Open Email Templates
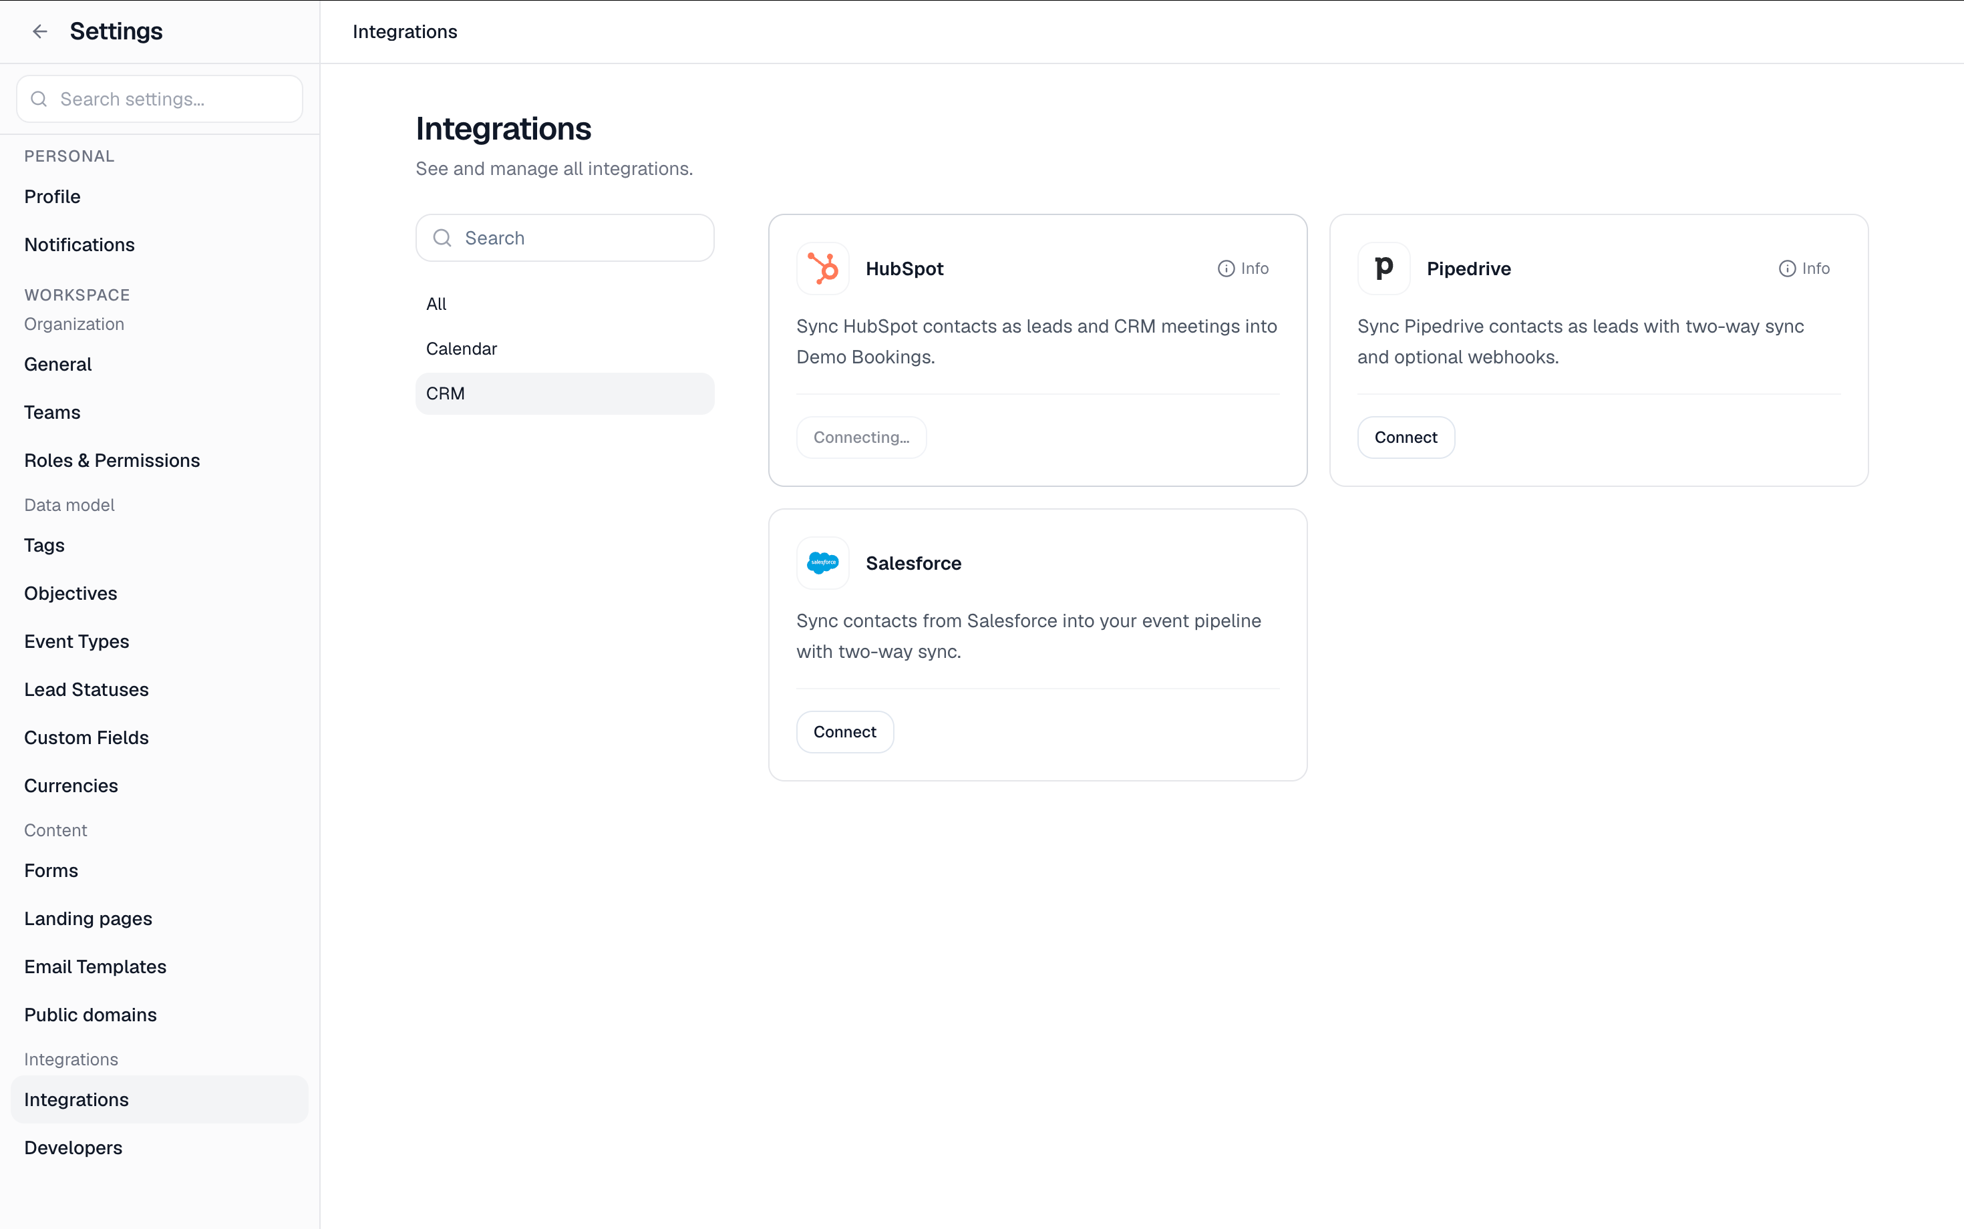Screen dimensions: 1964x1229 160,967
